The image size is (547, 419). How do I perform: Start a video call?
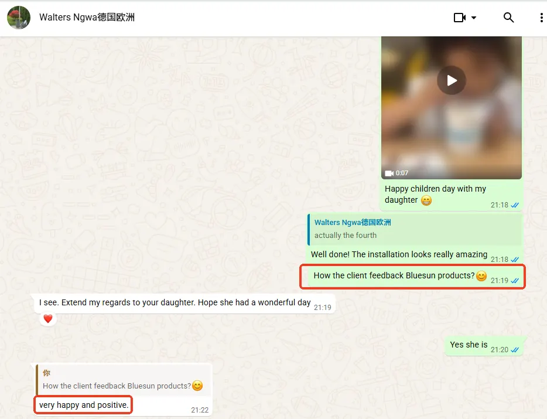point(459,18)
